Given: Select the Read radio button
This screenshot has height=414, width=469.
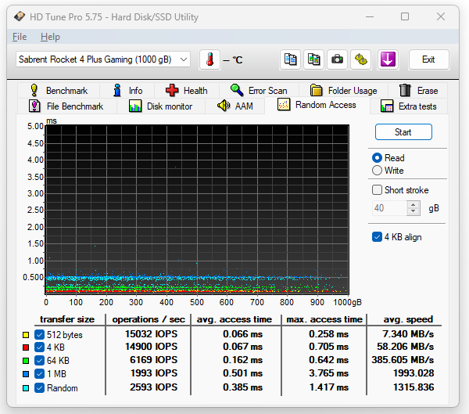Looking at the screenshot, I should (377, 158).
